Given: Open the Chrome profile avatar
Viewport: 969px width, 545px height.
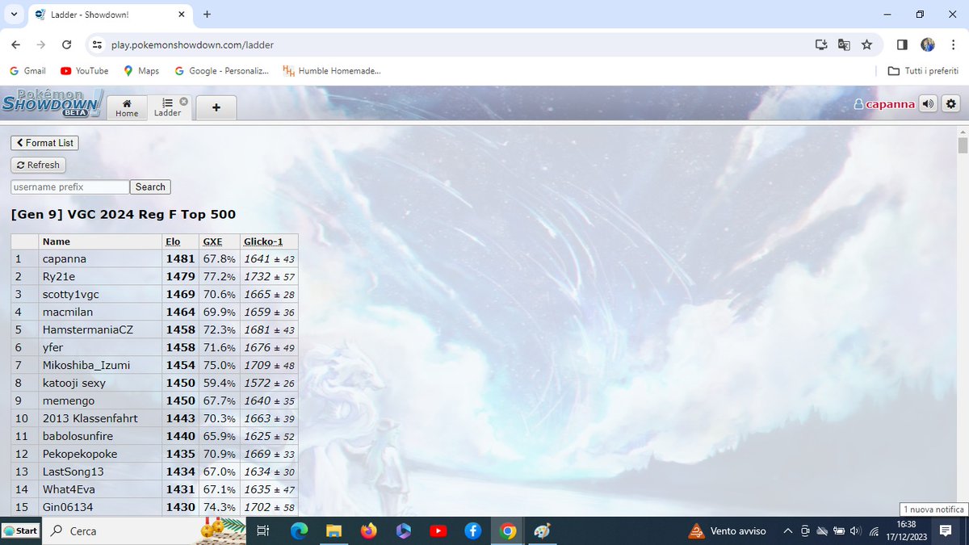Looking at the screenshot, I should click(x=928, y=45).
